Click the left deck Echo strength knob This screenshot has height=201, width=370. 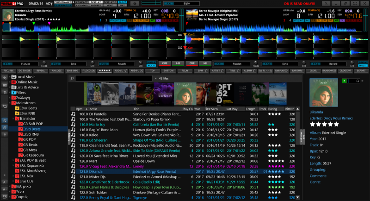pos(92,63)
